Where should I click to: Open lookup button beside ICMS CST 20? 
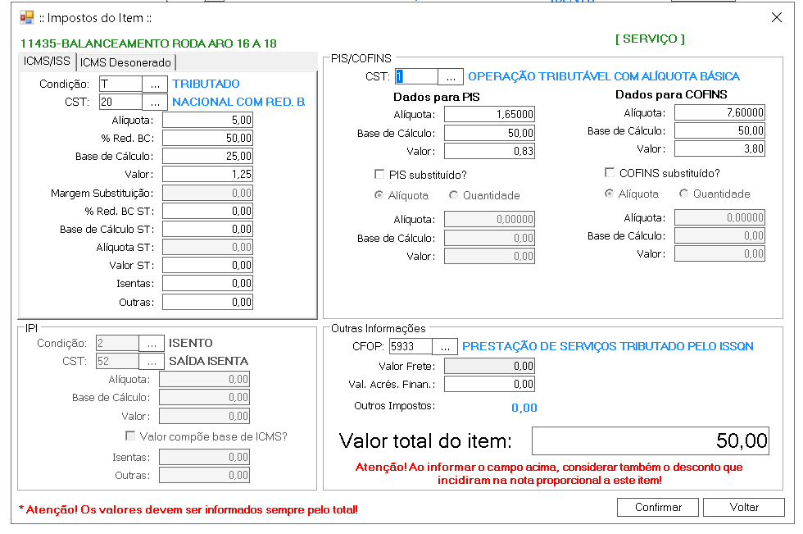coord(155,102)
